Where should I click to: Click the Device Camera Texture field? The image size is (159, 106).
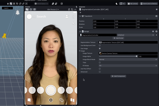(128, 53)
